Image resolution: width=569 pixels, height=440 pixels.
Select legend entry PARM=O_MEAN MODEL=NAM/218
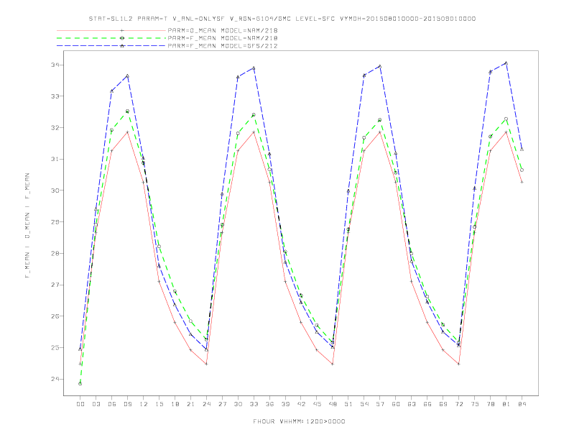[223, 30]
